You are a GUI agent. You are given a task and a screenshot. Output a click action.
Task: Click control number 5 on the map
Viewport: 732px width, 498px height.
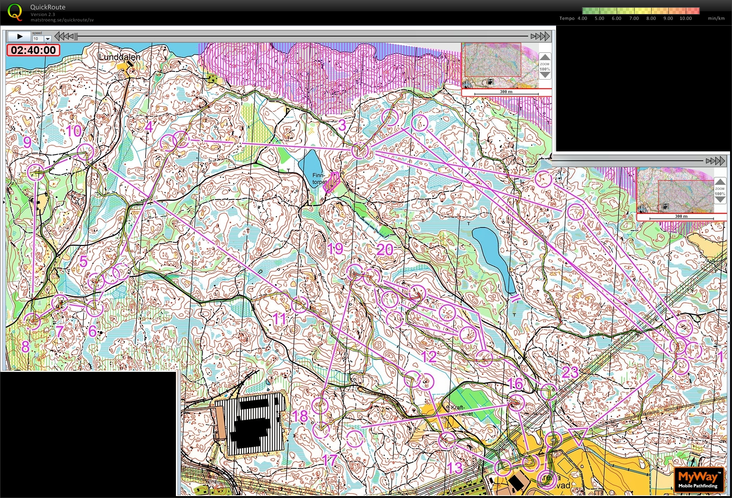coord(83,262)
